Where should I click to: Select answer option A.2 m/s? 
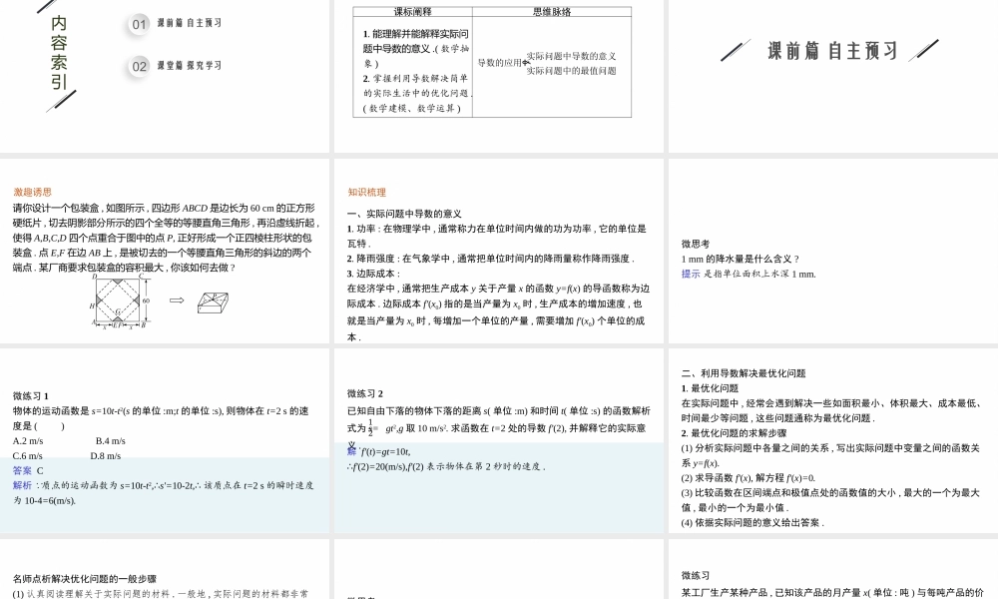click(30, 439)
